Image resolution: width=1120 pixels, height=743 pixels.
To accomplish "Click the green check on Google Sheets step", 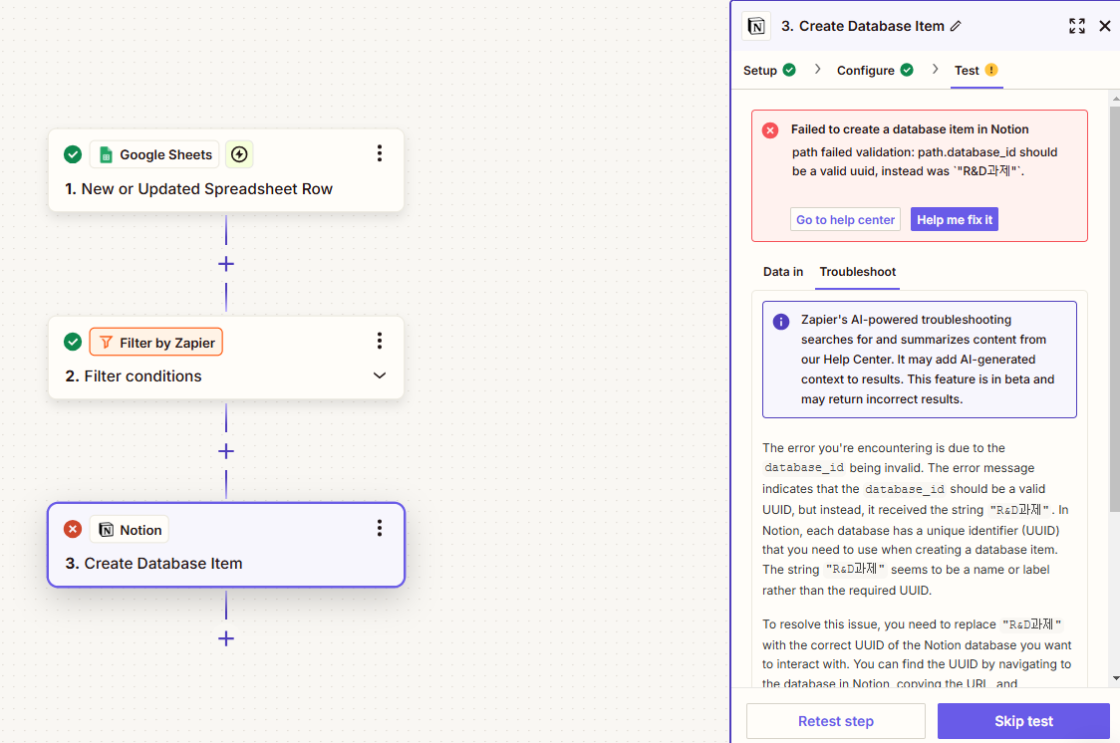I will (x=72, y=154).
